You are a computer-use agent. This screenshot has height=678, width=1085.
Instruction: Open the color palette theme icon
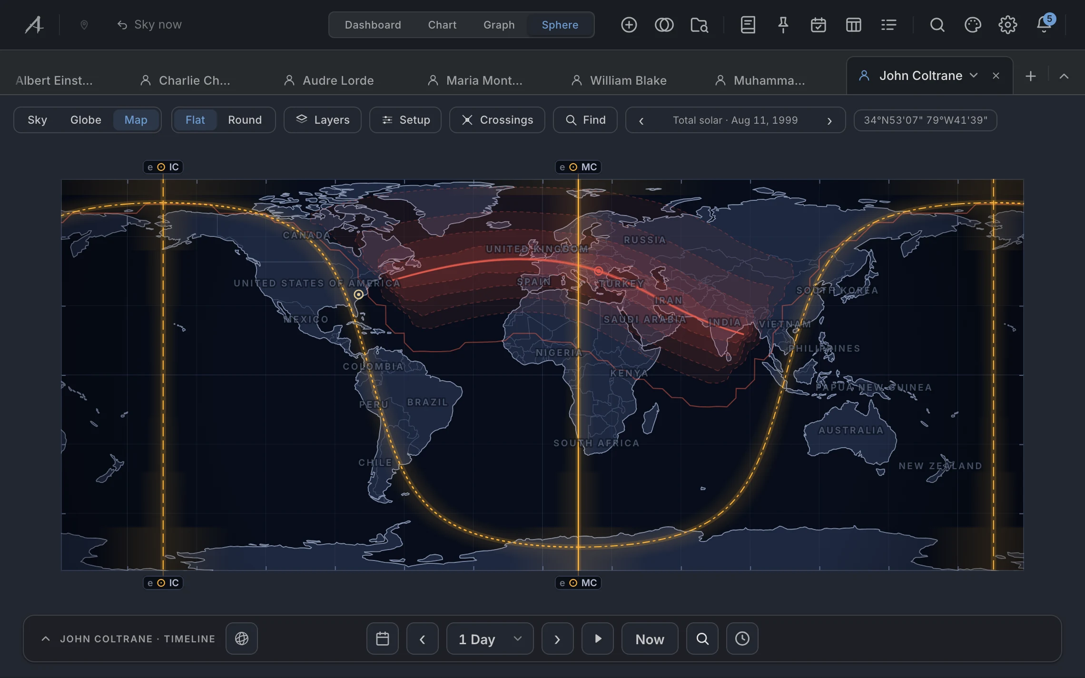point(972,25)
